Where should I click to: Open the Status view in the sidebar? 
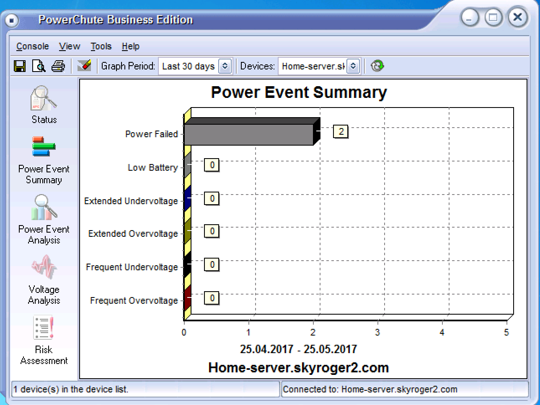(x=44, y=105)
